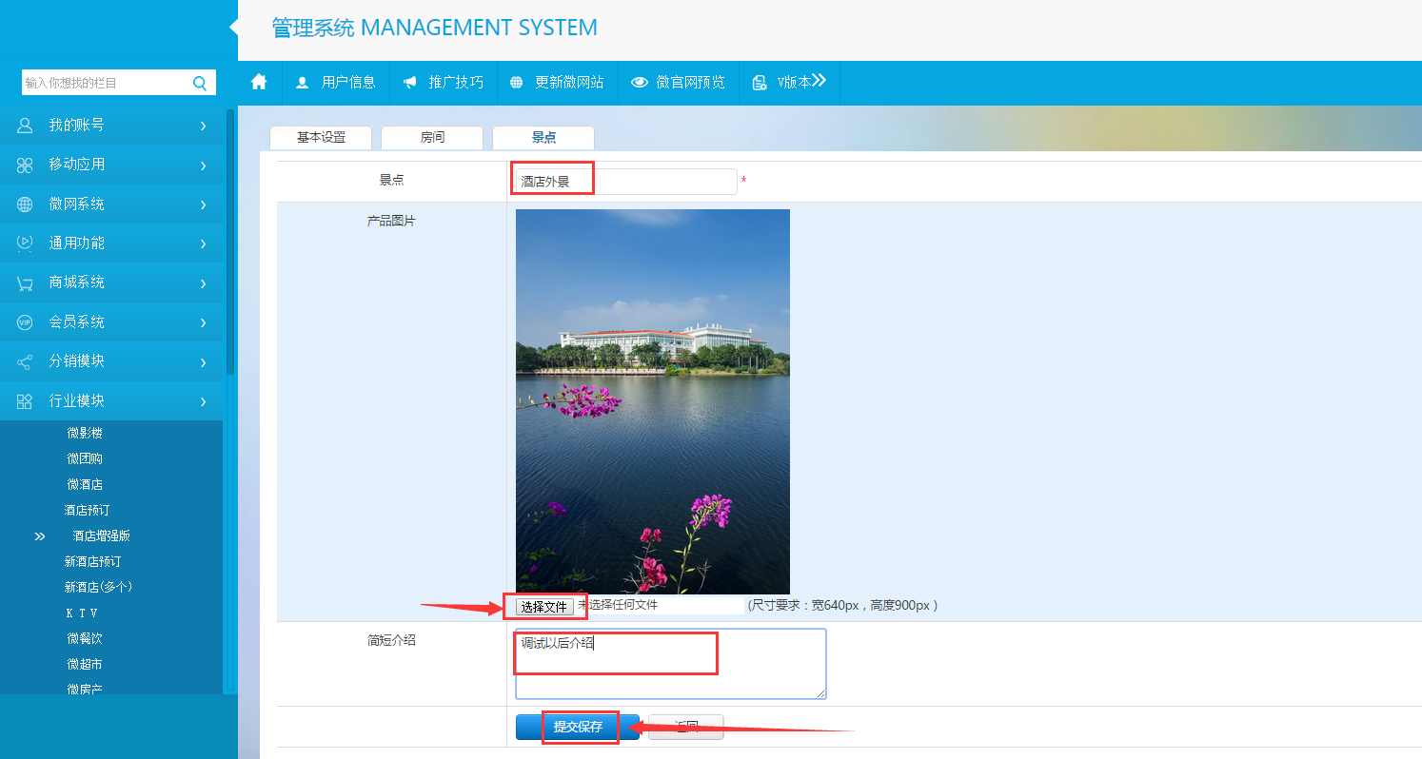Open 用户信息 in top navigation
The image size is (1422, 759).
tap(336, 83)
